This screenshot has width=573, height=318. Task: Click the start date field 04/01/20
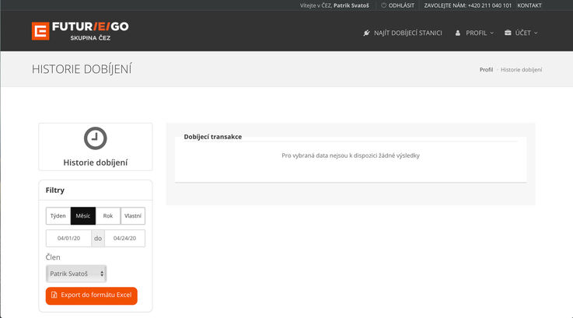pyautogui.click(x=69, y=238)
